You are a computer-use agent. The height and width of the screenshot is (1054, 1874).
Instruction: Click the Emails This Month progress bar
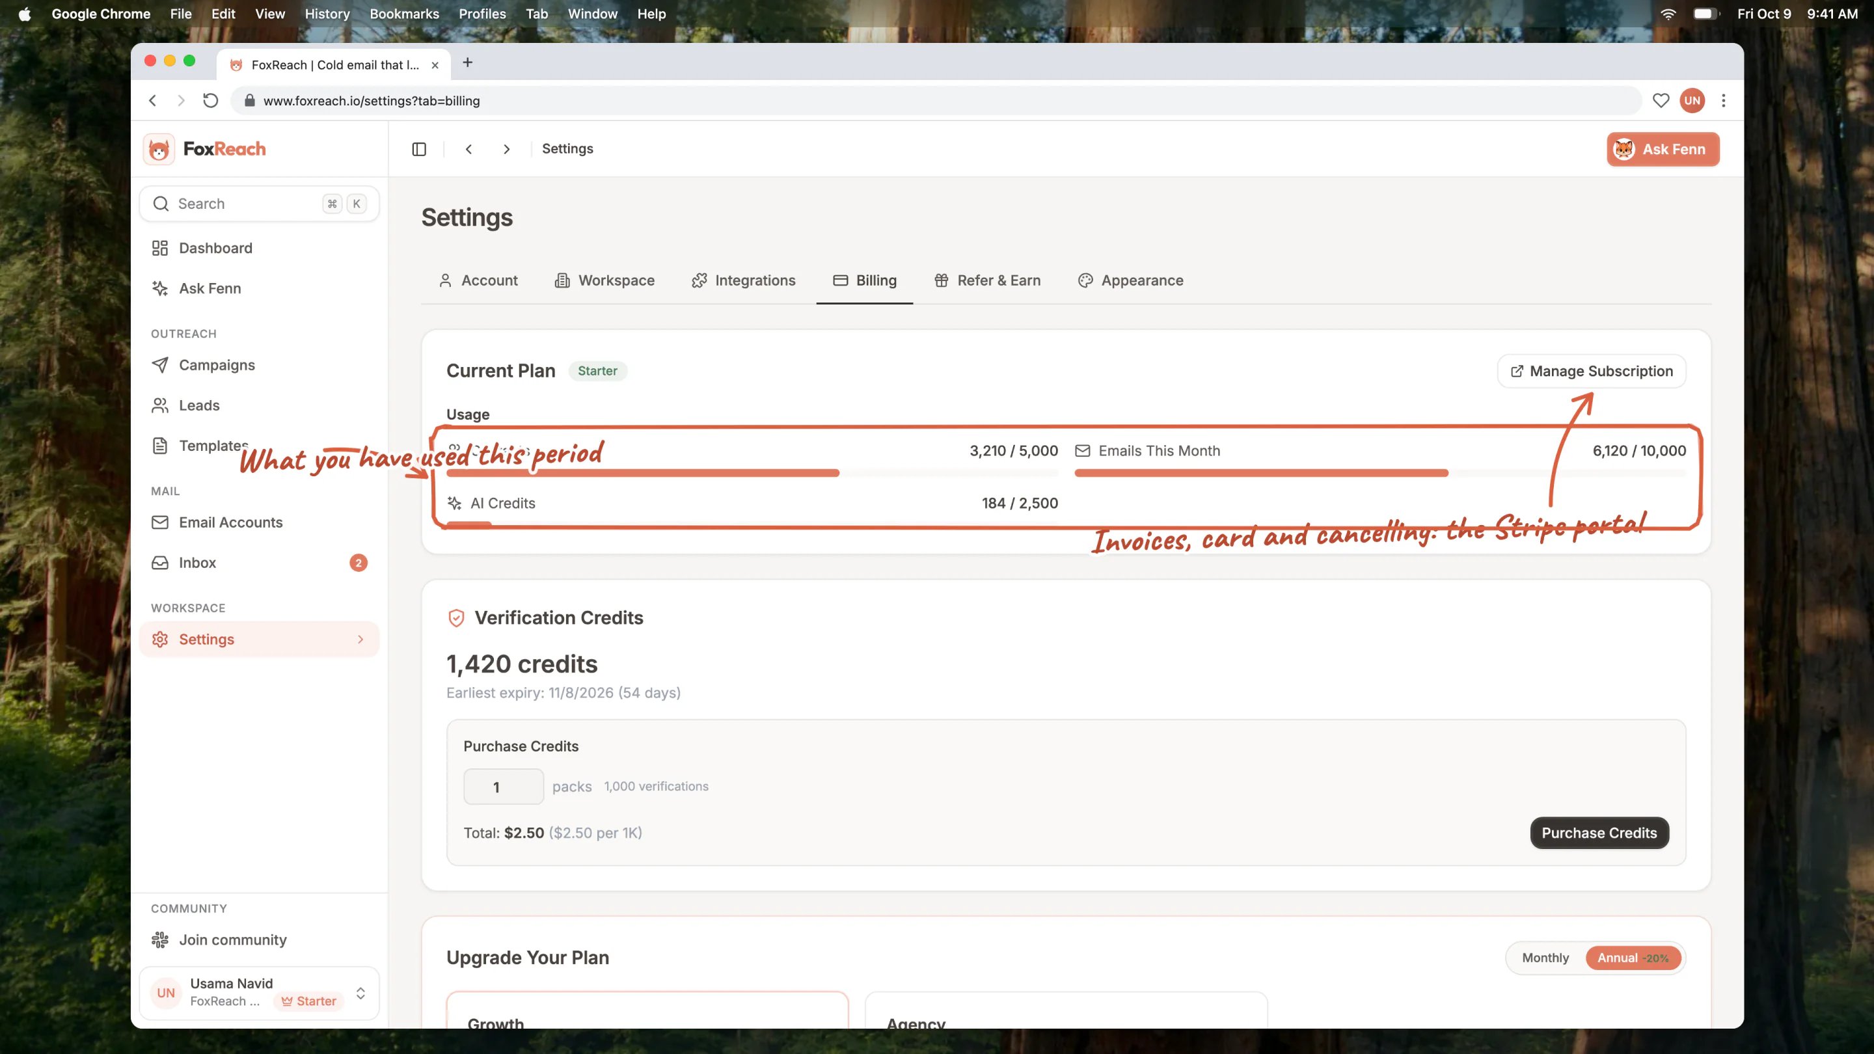[1380, 473]
